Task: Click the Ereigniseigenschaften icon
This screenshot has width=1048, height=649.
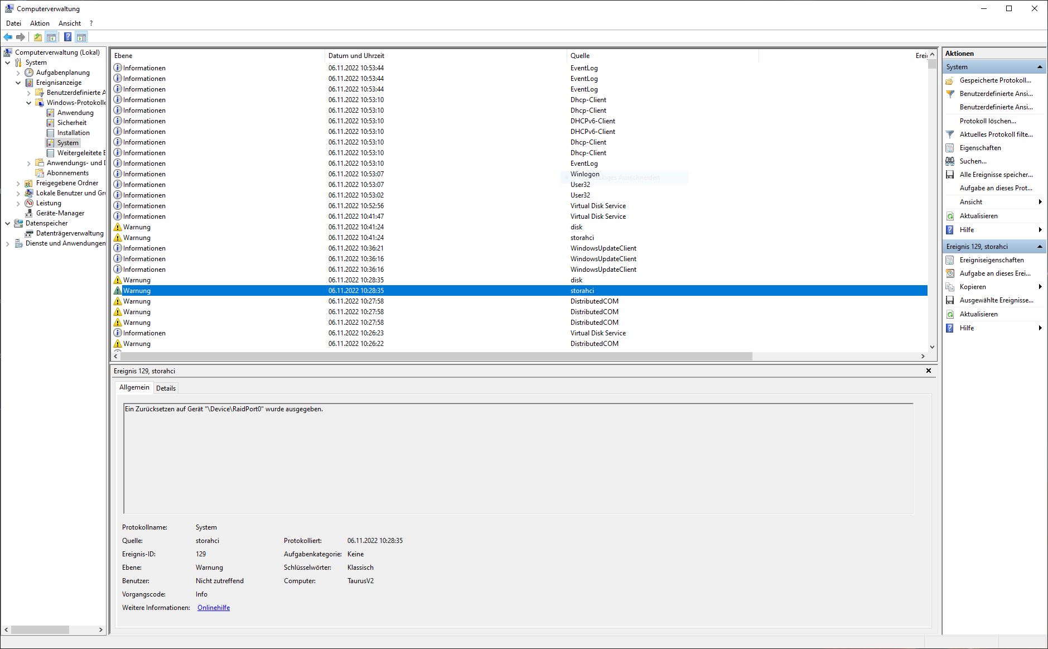Action: pos(950,260)
